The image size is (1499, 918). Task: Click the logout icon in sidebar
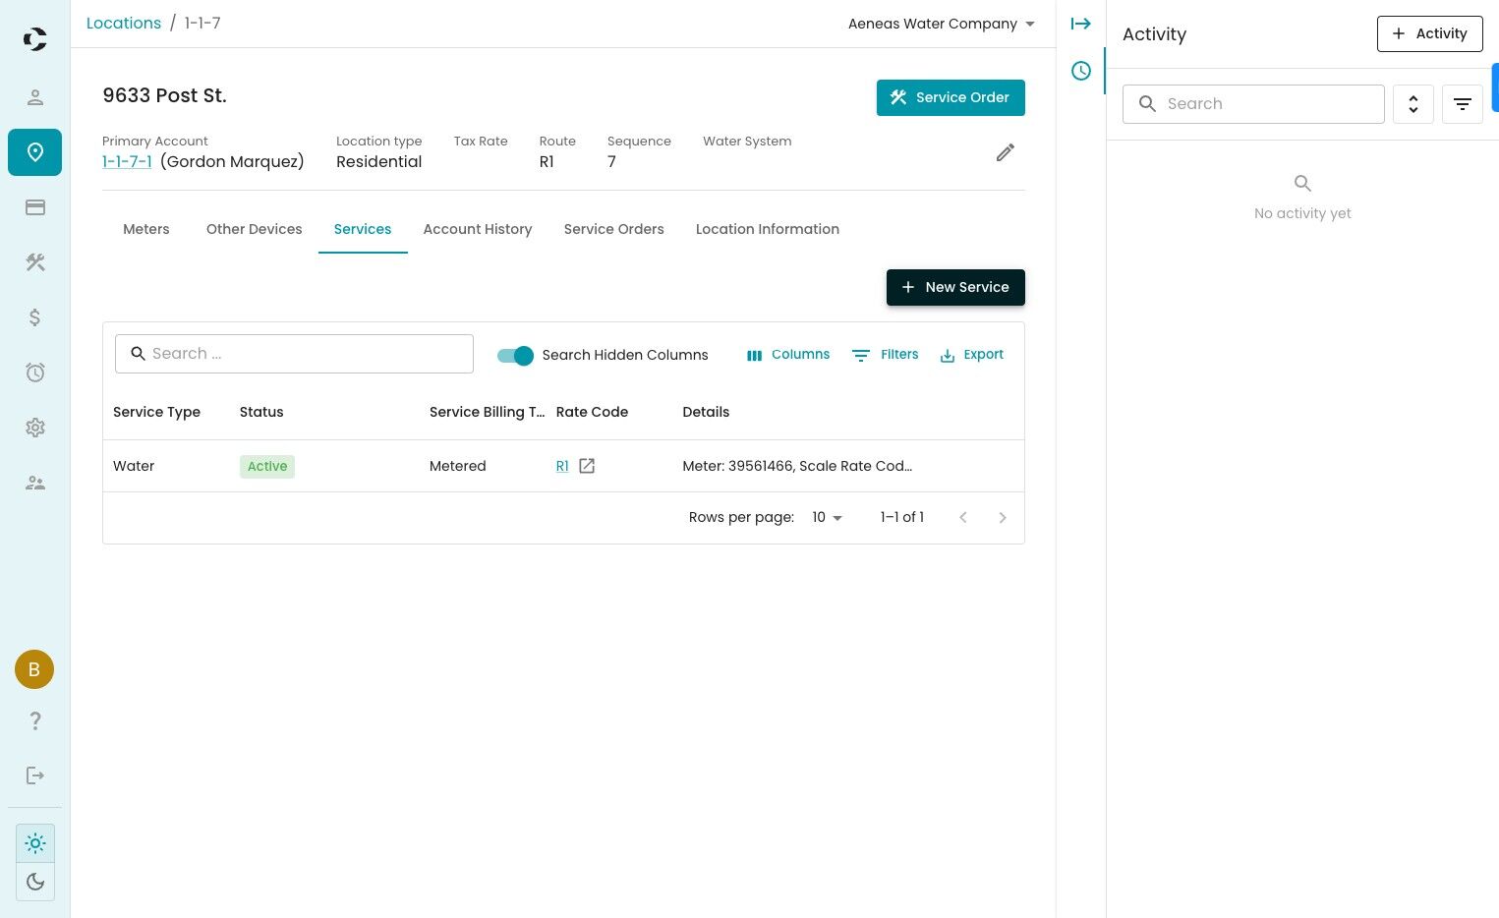pyautogui.click(x=35, y=775)
